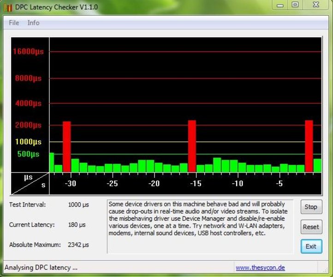333x277 pixels.
Task: Click the -25 time axis label
Action: coord(112,183)
